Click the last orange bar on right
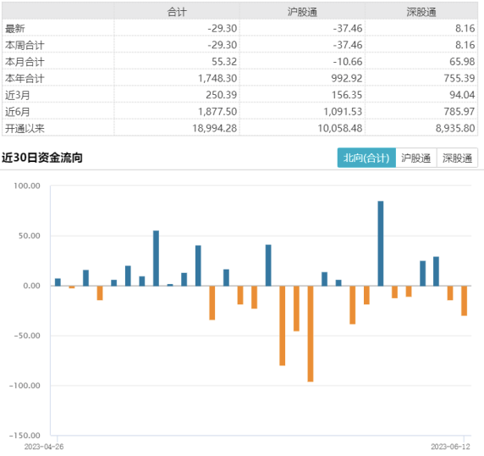This screenshot has width=484, height=456. tap(464, 301)
